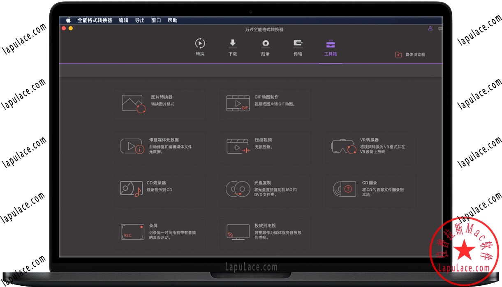Open the 传输 transfer section
Image resolution: width=502 pixels, height=287 pixels.
click(298, 46)
